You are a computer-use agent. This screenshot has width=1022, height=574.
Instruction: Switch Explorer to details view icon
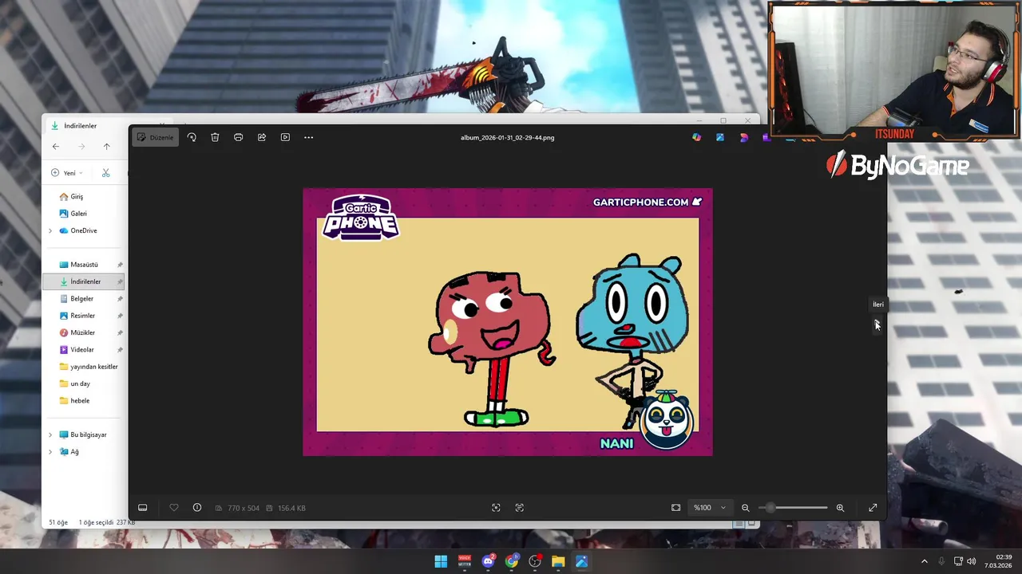[739, 524]
